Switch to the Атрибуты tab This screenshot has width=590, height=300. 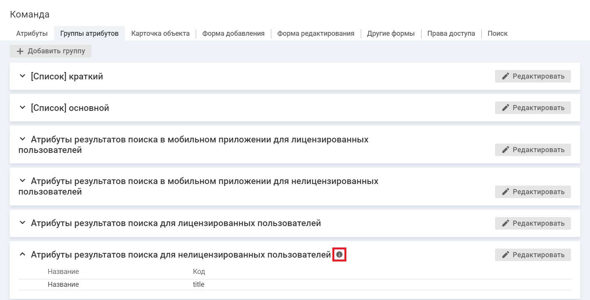tap(32, 33)
